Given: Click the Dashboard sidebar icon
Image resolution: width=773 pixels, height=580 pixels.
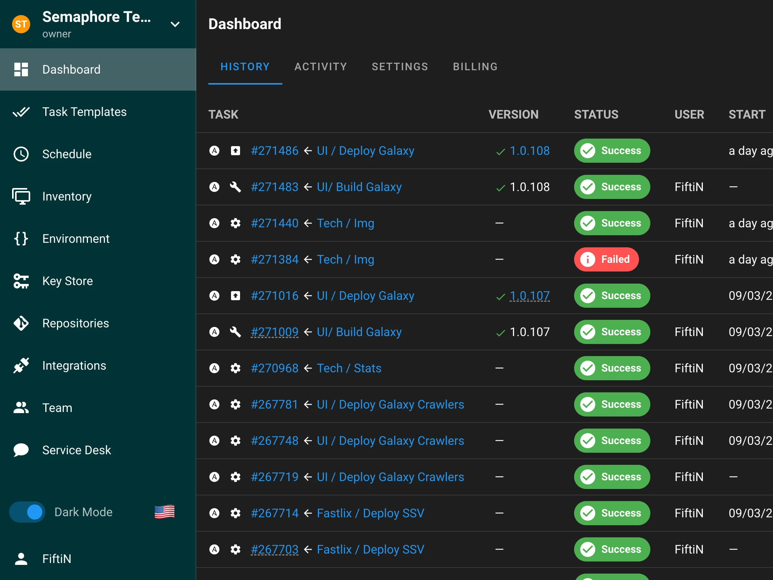Looking at the screenshot, I should click(21, 69).
